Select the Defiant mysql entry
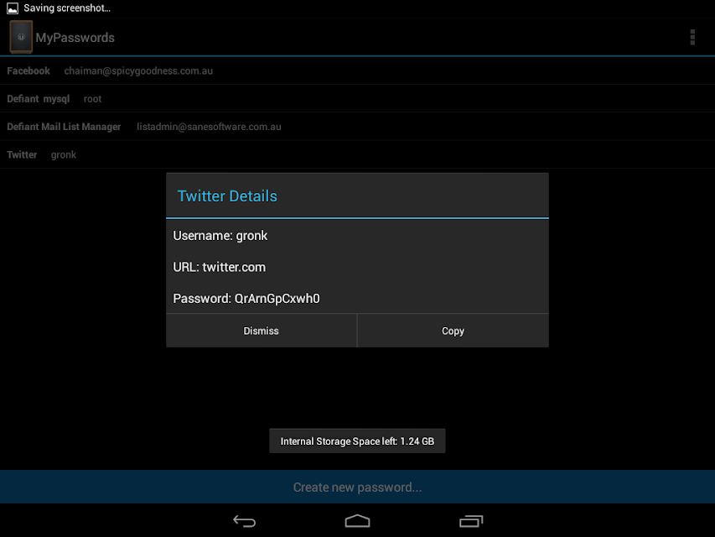This screenshot has width=715, height=537. (x=357, y=99)
